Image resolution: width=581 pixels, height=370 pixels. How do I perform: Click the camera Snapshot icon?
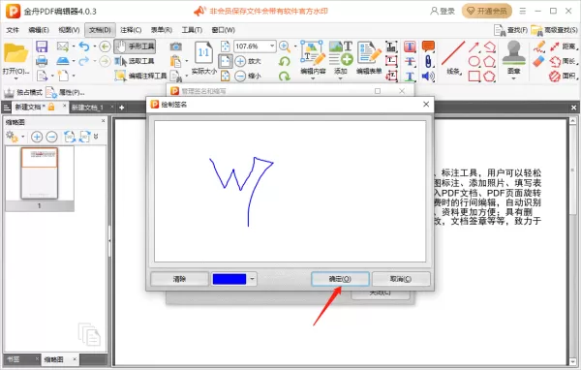(175, 46)
